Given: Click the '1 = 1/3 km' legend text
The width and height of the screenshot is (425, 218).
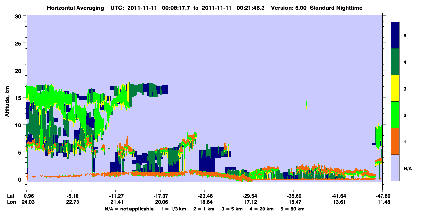Looking at the screenshot, I should 174,209.
